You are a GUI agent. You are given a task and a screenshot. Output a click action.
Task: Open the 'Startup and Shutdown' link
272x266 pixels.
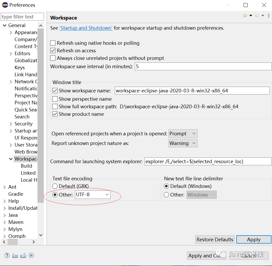[86, 28]
